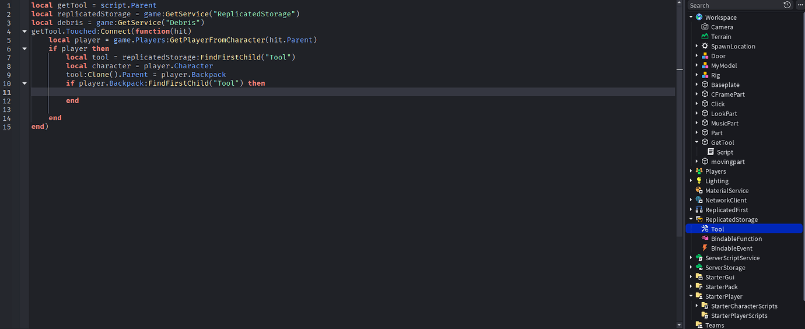This screenshot has width=805, height=329.
Task: Fold the if block at line 10
Action: point(24,83)
